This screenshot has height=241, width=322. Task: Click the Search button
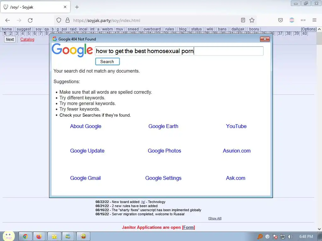[x=108, y=62]
